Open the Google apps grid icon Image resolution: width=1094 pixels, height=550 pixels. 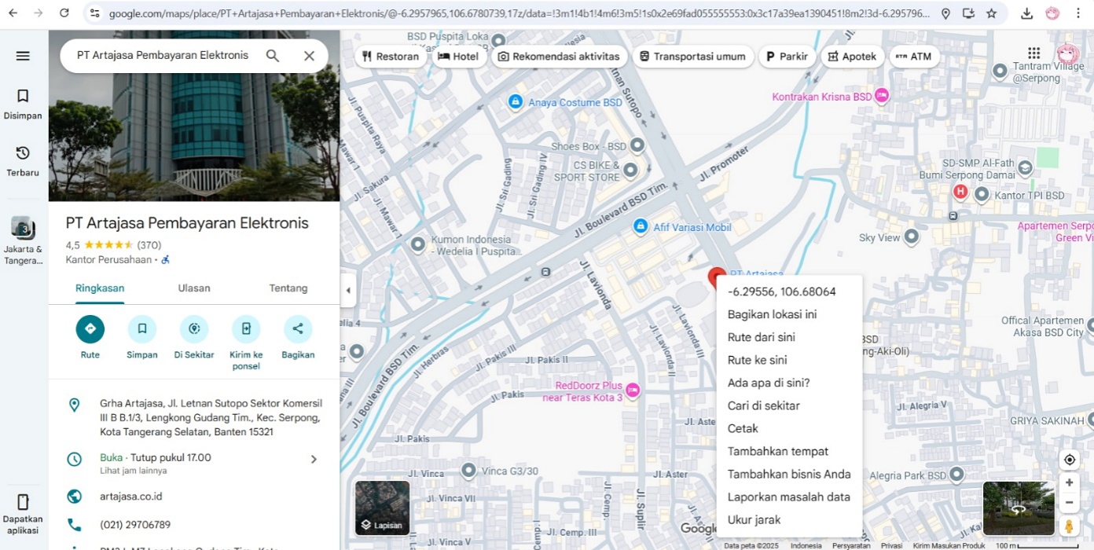(x=1034, y=52)
